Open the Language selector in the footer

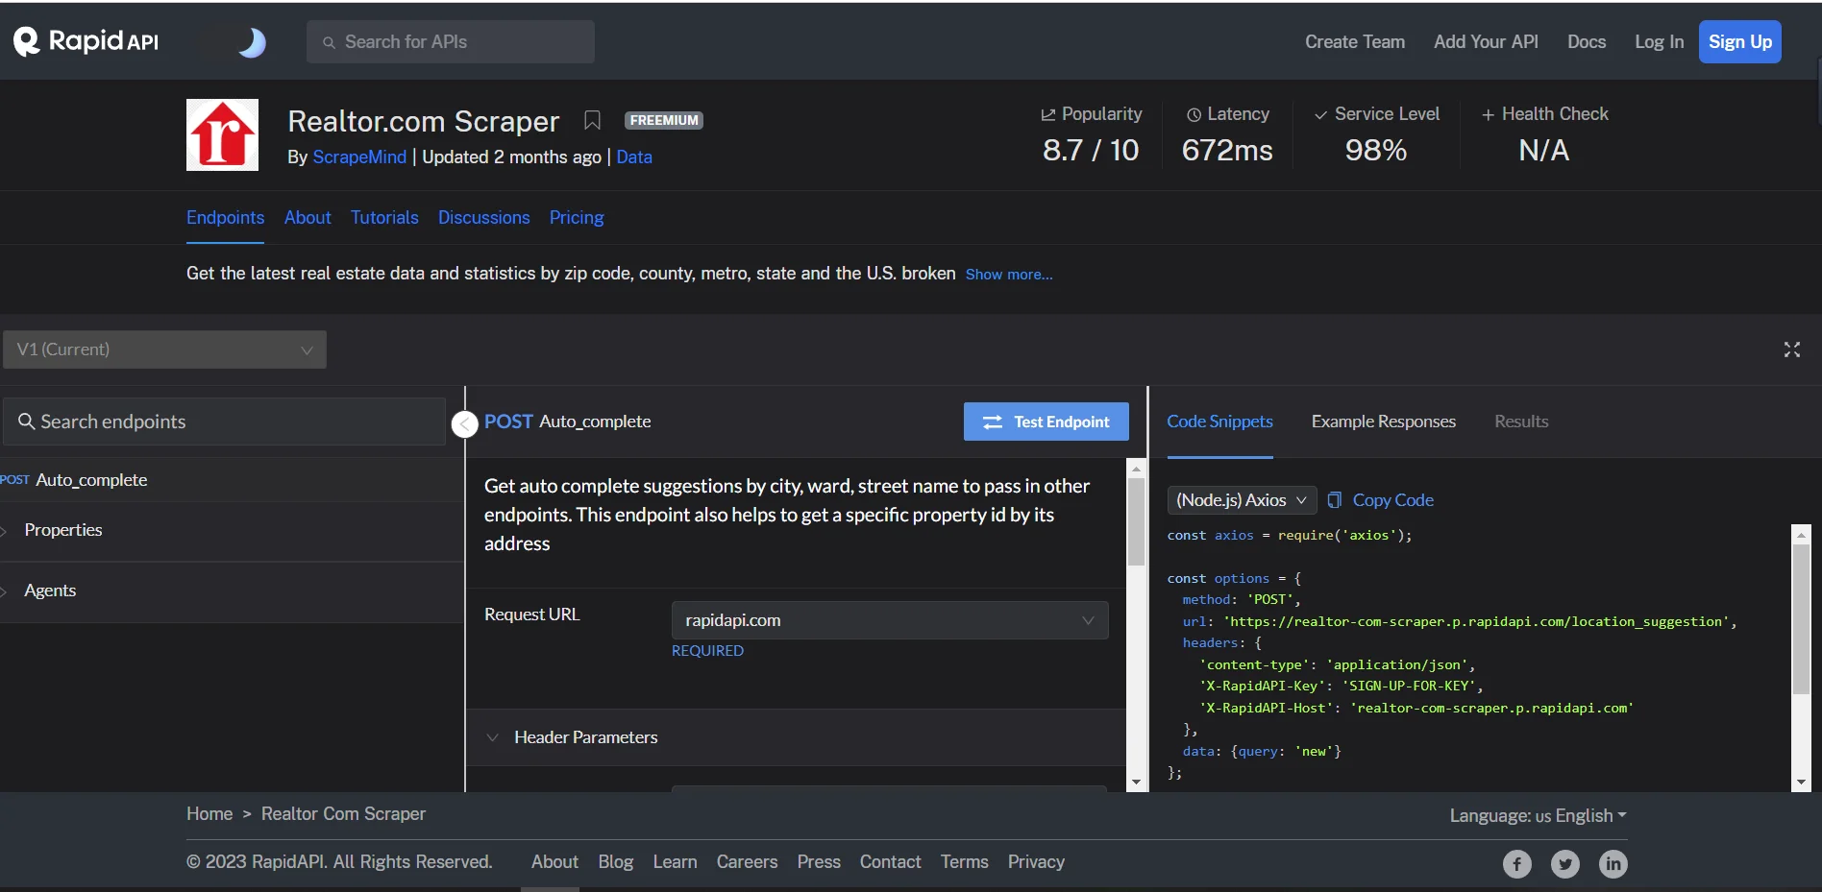tap(1538, 815)
